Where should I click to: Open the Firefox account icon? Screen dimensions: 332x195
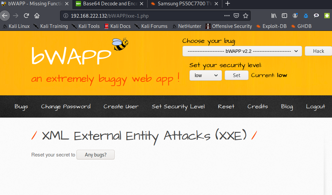(x=295, y=16)
